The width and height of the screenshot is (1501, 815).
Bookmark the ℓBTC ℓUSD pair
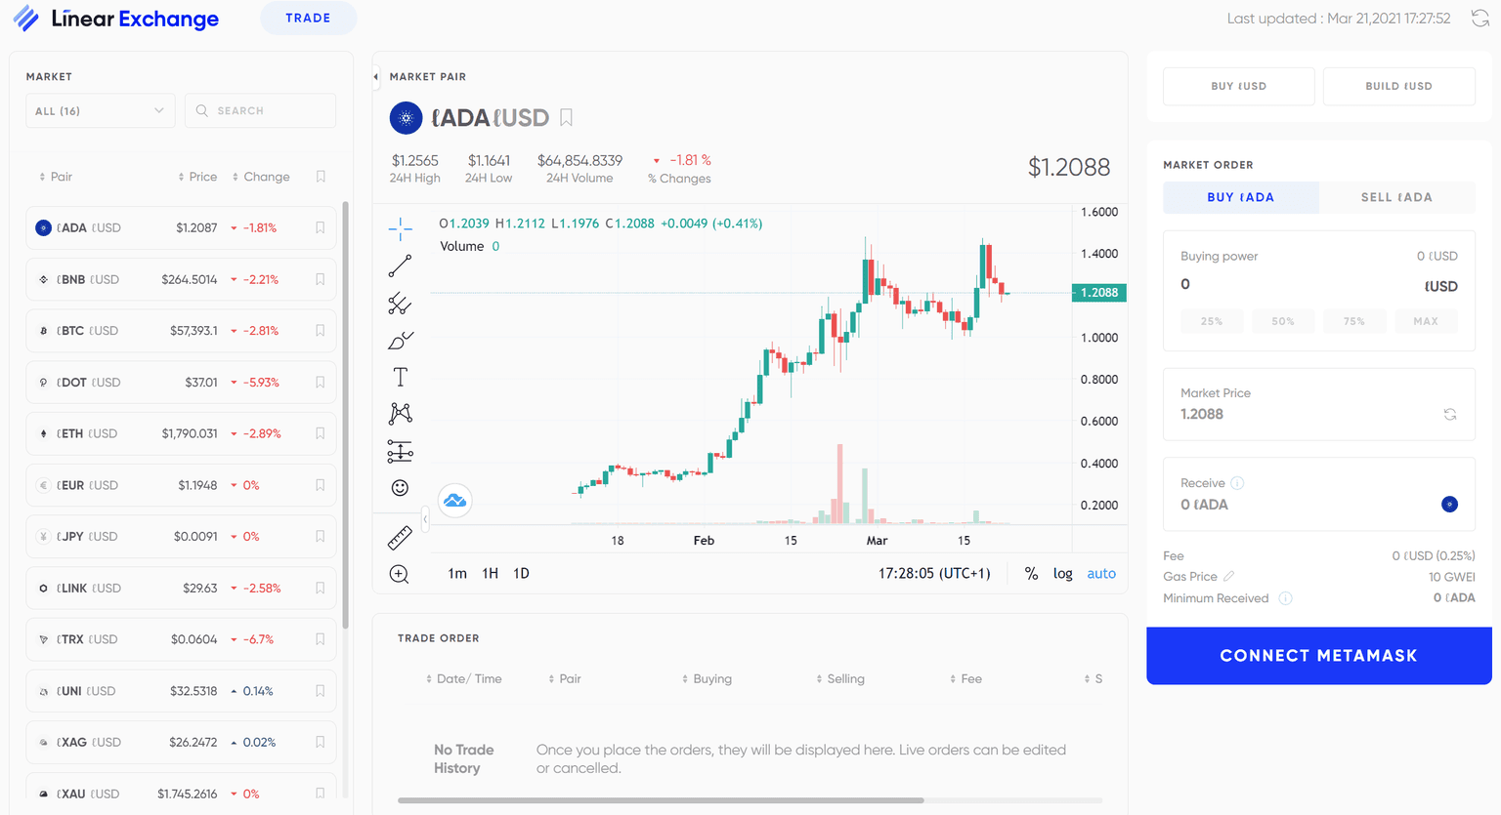(x=321, y=331)
